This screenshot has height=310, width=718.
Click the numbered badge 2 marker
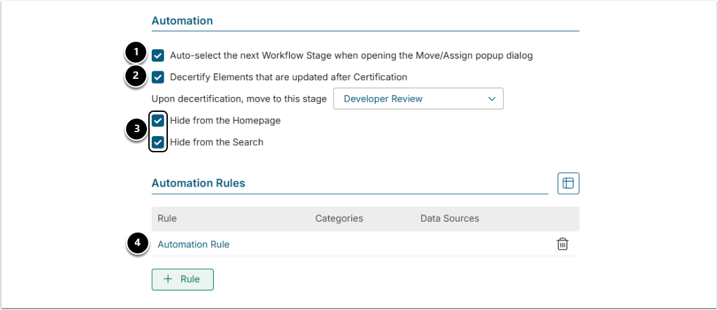coord(136,75)
